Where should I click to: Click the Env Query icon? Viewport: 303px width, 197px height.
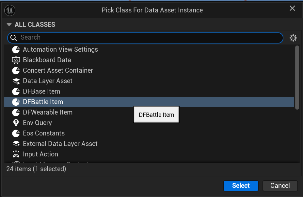(x=16, y=123)
